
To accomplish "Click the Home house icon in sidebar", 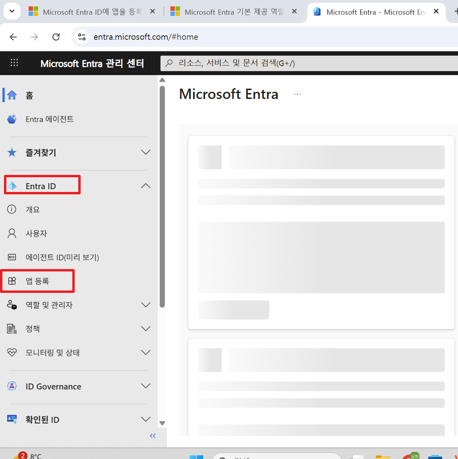I will tap(12, 95).
